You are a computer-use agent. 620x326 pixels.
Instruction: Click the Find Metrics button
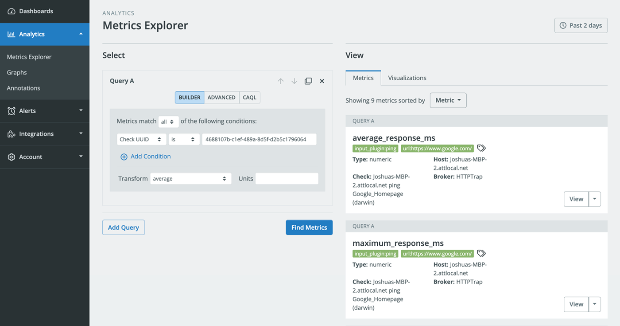pos(309,228)
